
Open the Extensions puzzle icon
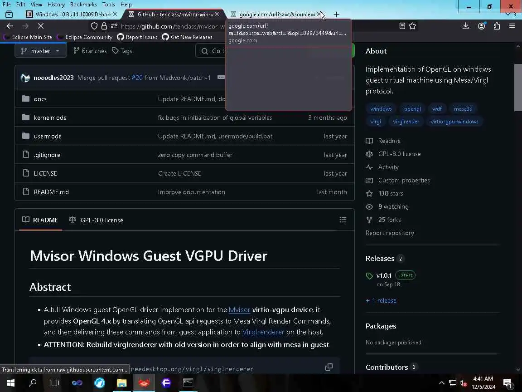(497, 26)
